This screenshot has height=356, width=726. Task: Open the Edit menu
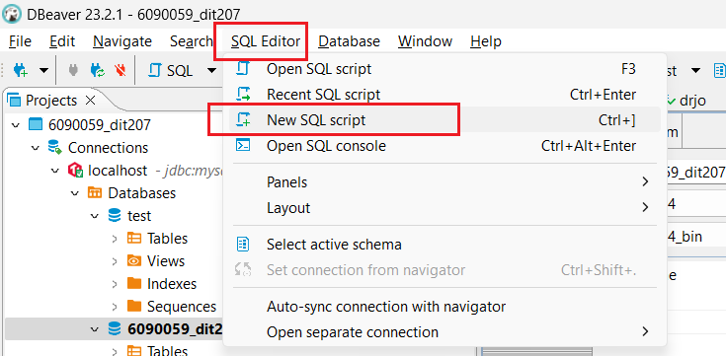point(62,41)
